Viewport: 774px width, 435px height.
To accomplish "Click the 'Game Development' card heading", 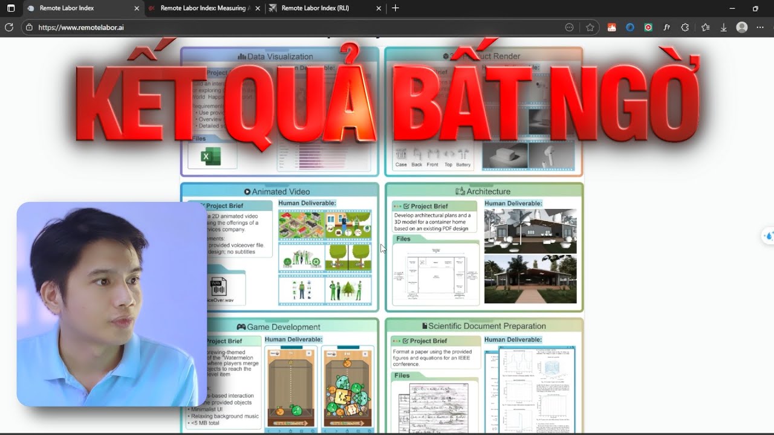I will pyautogui.click(x=278, y=327).
